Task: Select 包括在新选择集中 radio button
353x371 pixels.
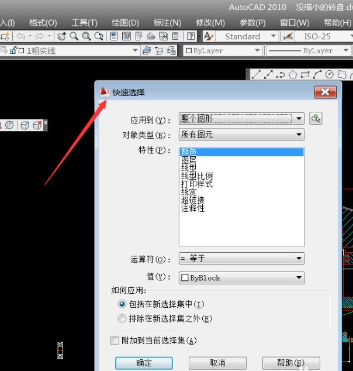Action: (122, 304)
